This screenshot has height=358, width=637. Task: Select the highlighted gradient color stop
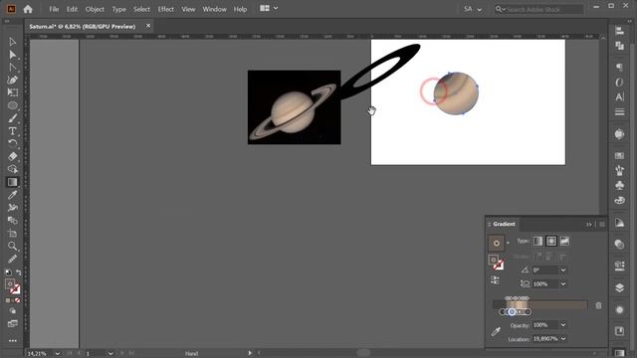[x=512, y=311]
